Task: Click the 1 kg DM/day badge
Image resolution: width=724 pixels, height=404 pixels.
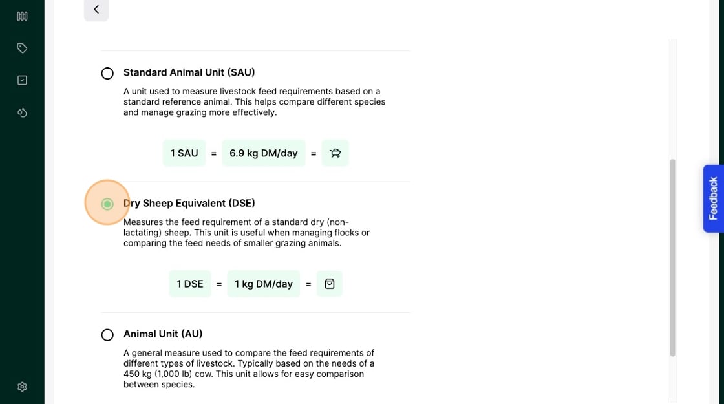Action: 263,284
